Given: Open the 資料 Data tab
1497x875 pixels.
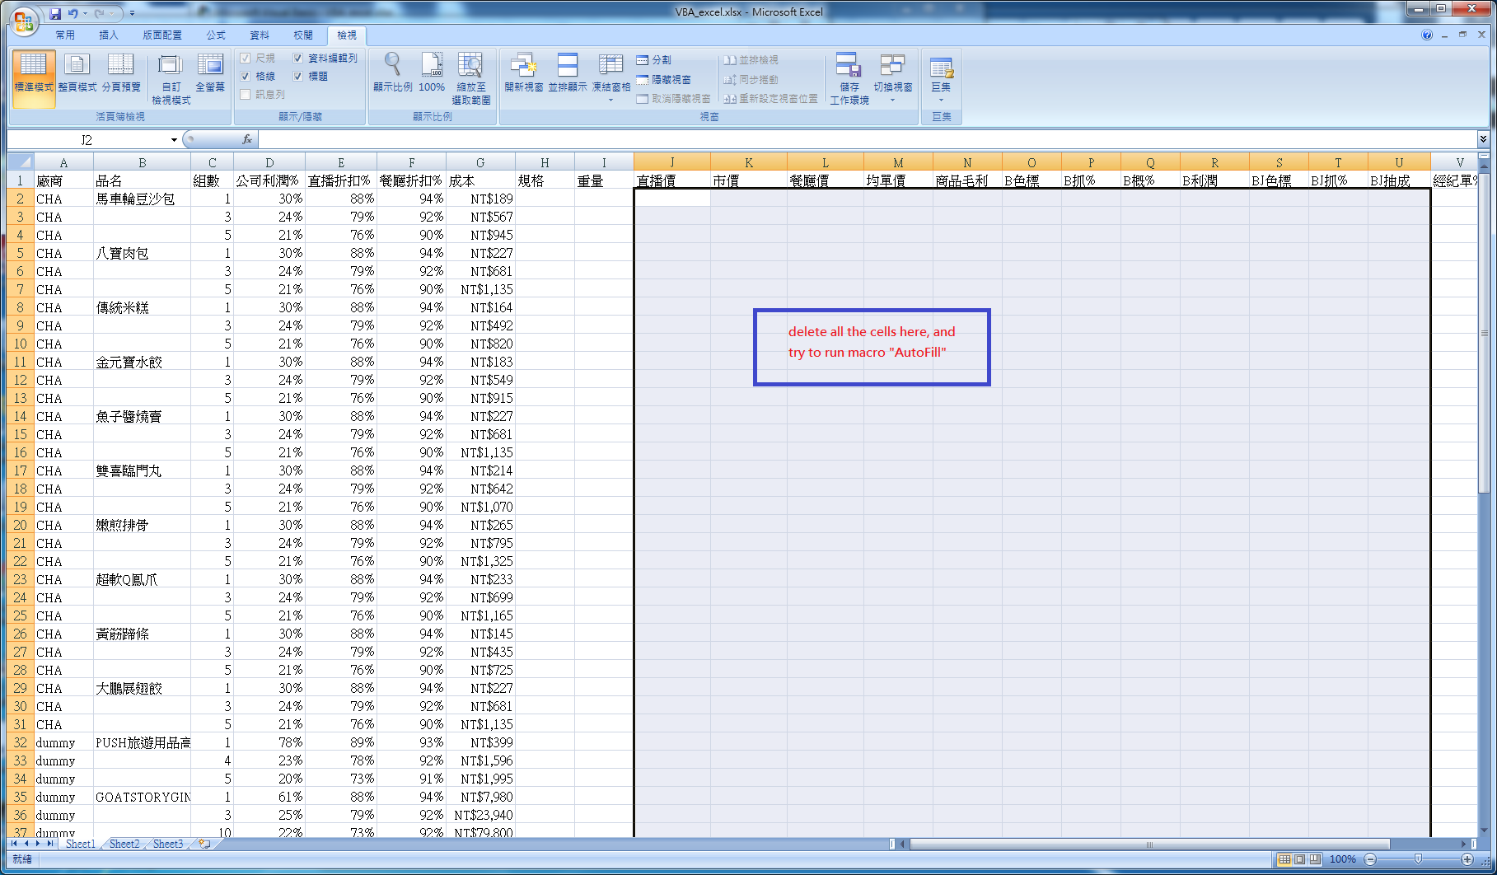Looking at the screenshot, I should pos(260,35).
